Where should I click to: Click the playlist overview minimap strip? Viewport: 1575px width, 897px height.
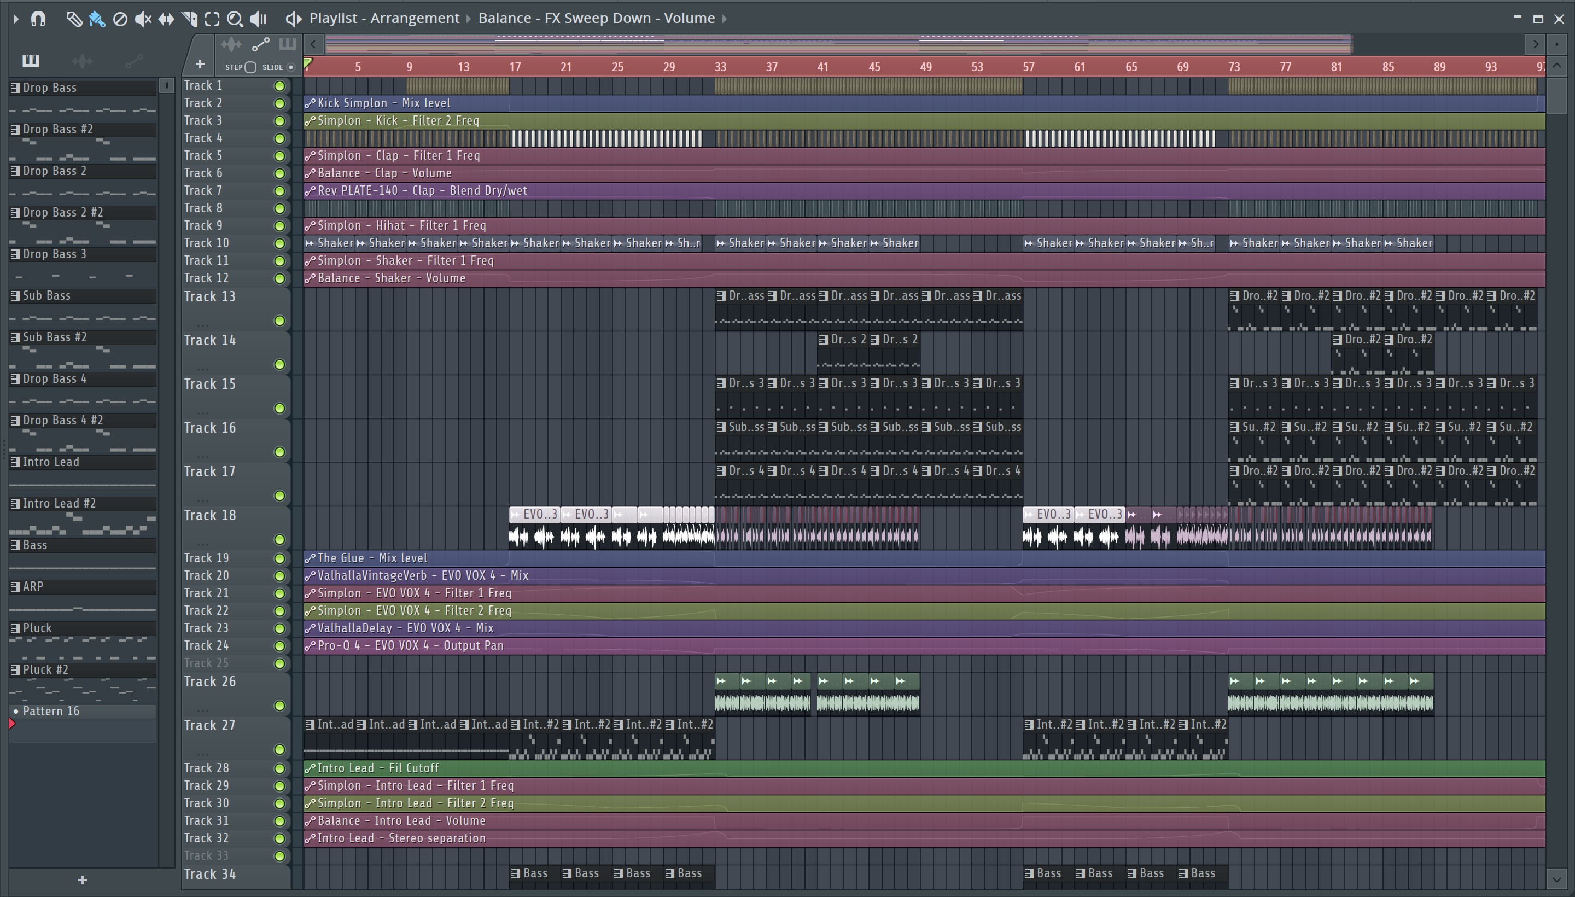(838, 44)
